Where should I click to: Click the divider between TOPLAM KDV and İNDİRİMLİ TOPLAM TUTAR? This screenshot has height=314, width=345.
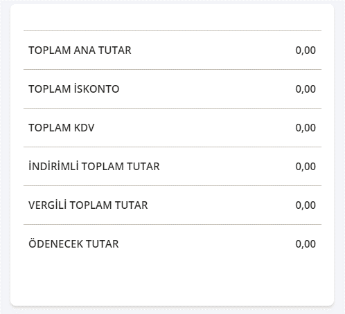[172, 147]
